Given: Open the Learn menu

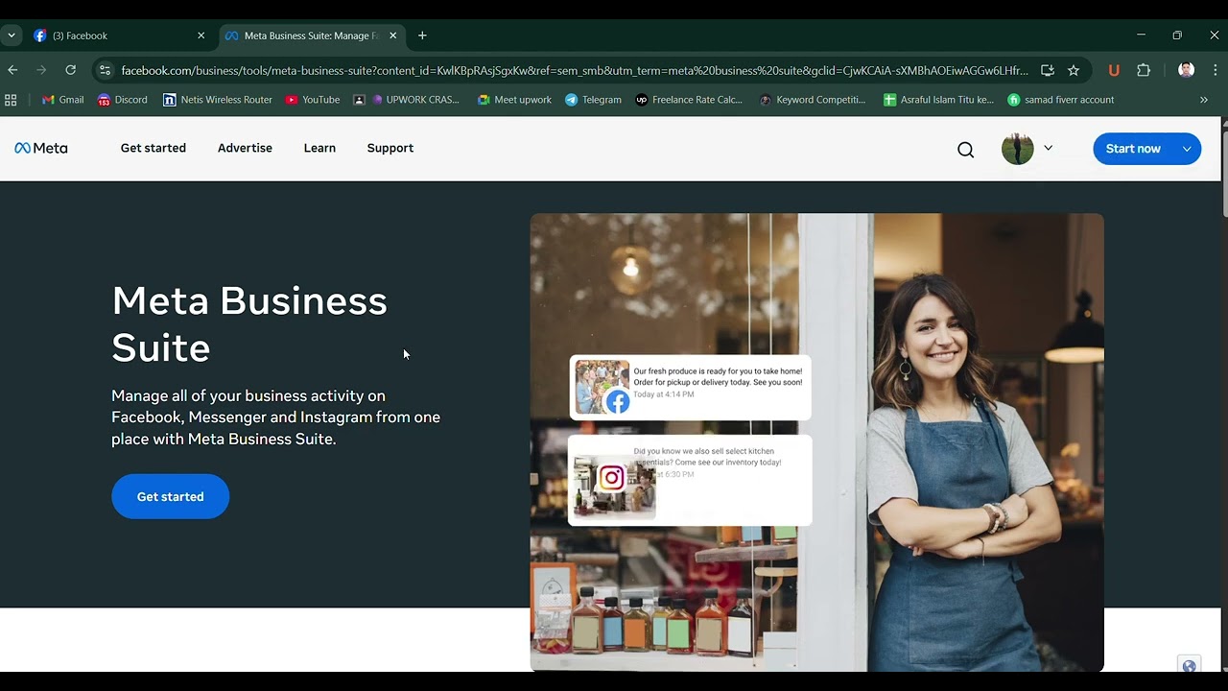Looking at the screenshot, I should [x=319, y=148].
